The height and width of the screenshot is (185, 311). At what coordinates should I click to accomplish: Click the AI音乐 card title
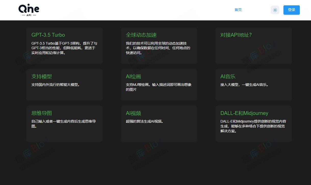(228, 76)
